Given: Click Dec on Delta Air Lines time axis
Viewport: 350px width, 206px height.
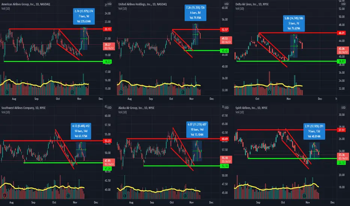Looking at the screenshot, I should point(320,99).
